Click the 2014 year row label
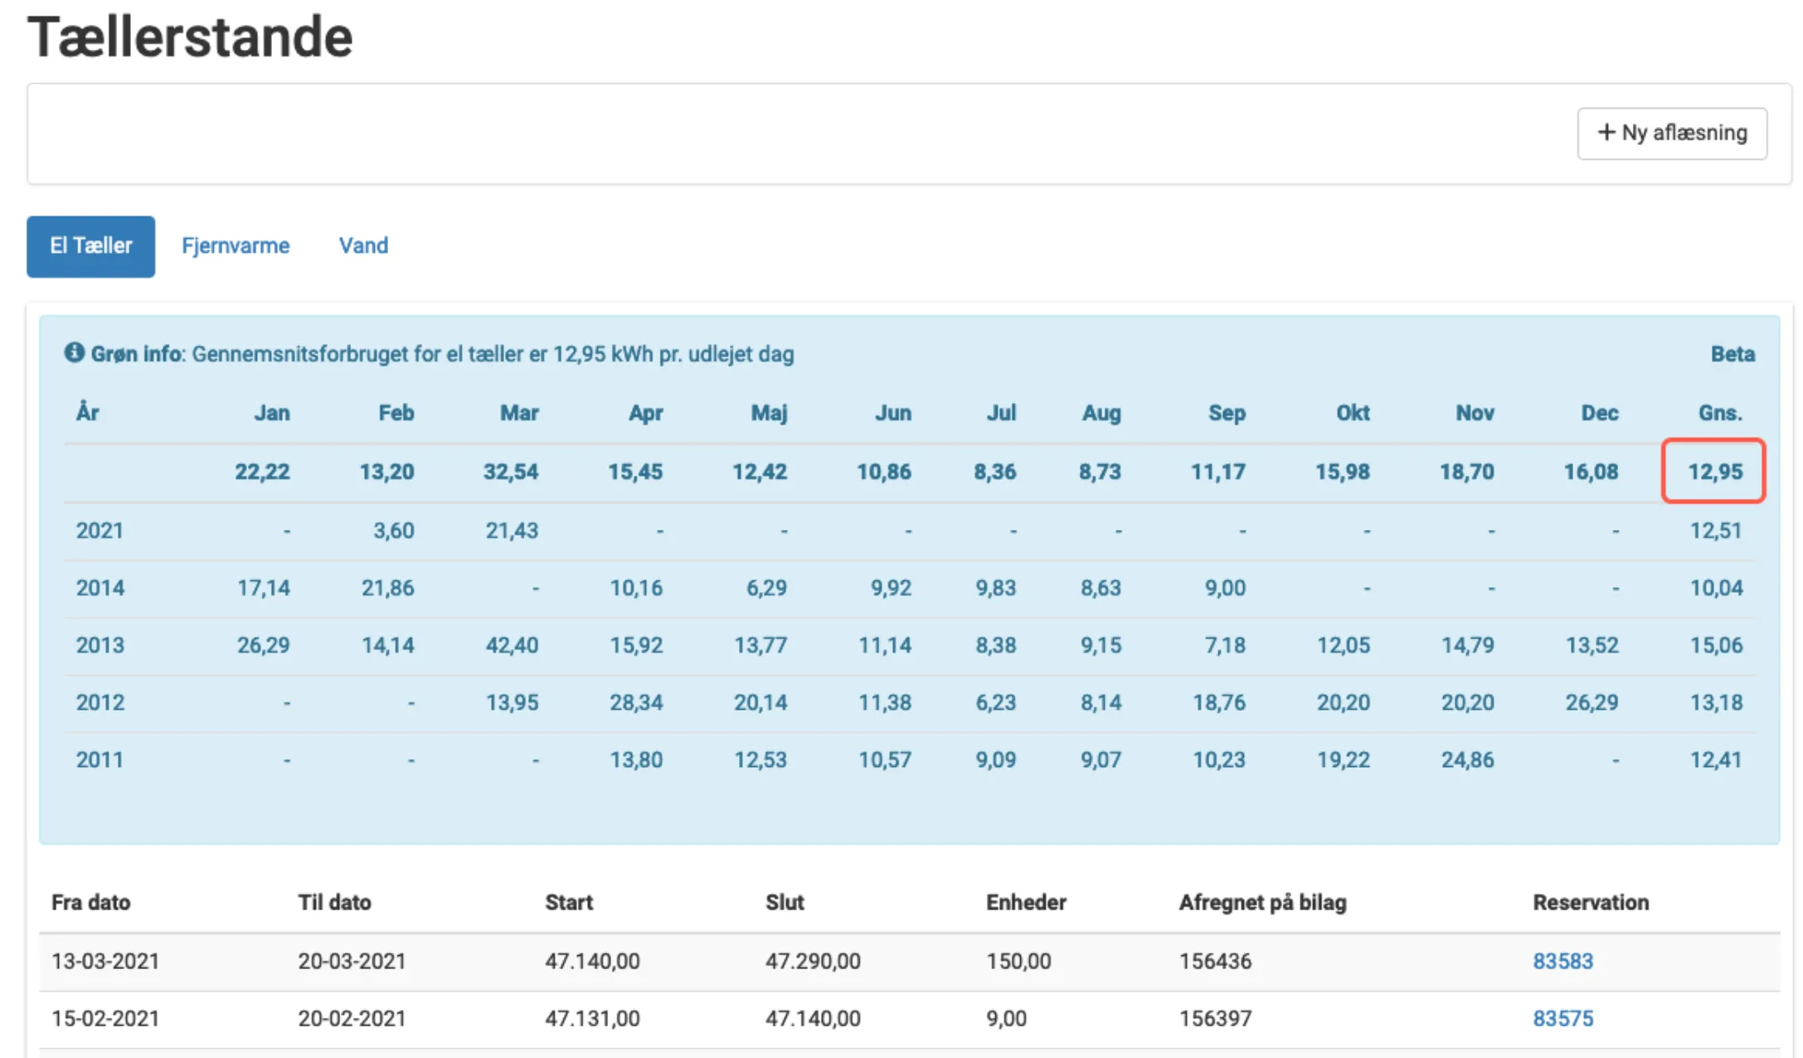This screenshot has height=1058, width=1803. tap(100, 588)
